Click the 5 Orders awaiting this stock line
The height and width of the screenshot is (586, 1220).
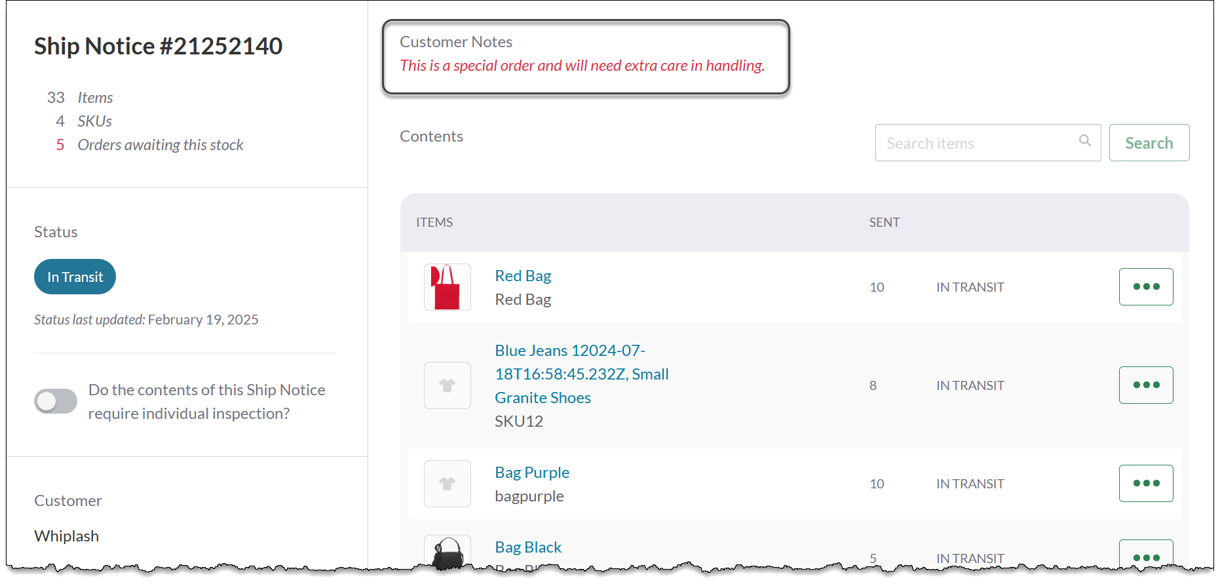click(149, 145)
